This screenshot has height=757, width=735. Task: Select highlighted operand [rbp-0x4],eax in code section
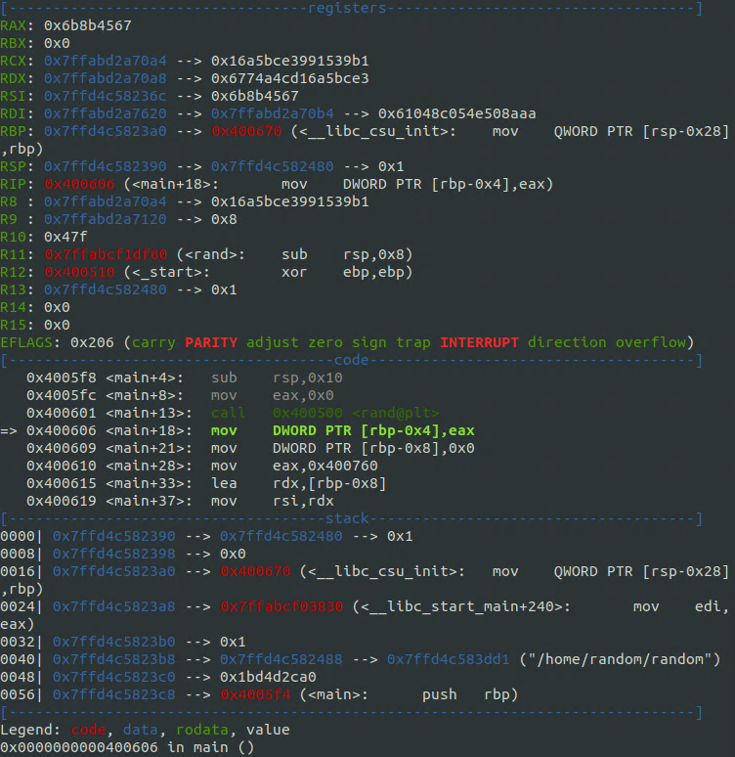point(418,430)
